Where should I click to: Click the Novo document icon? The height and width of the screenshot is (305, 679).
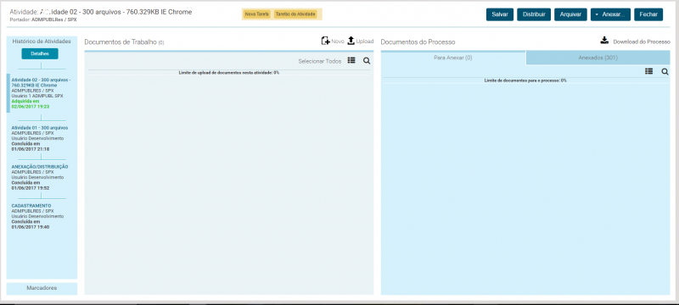325,41
